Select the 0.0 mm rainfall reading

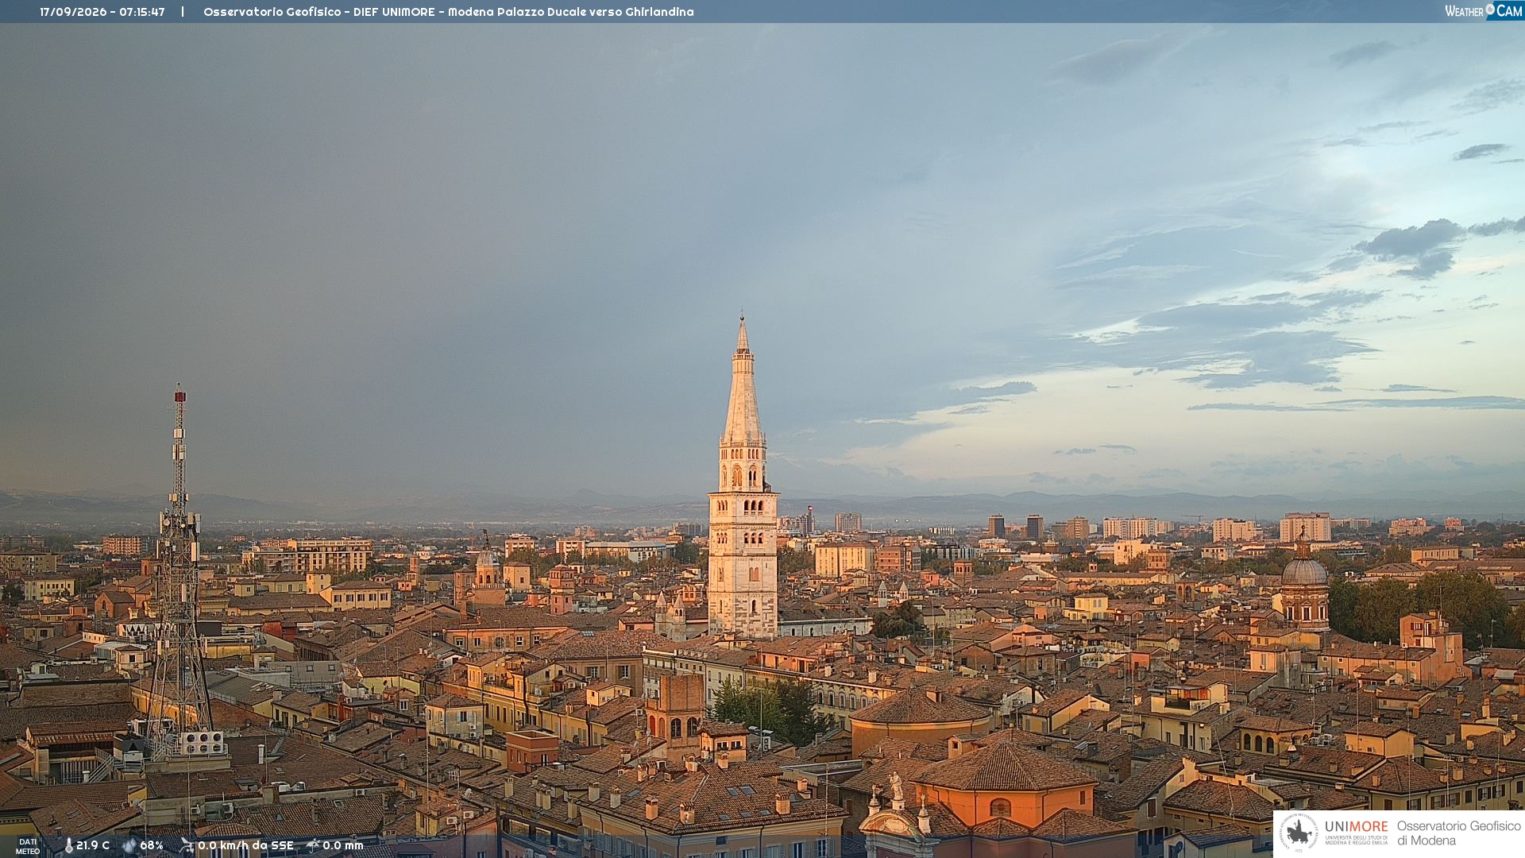(x=342, y=845)
